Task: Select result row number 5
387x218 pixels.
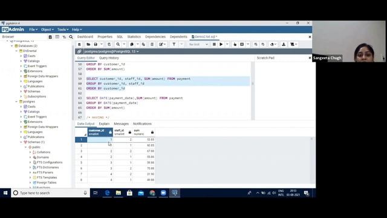Action: click(x=81, y=163)
